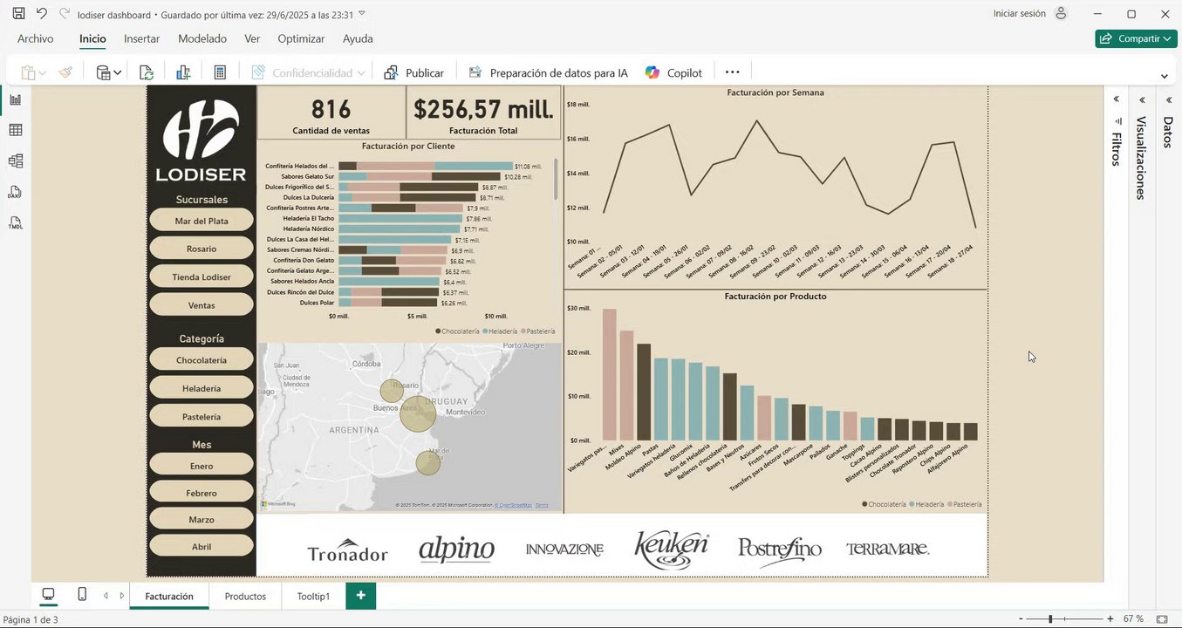Undo the last action
Image resolution: width=1182 pixels, height=628 pixels.
(x=41, y=14)
